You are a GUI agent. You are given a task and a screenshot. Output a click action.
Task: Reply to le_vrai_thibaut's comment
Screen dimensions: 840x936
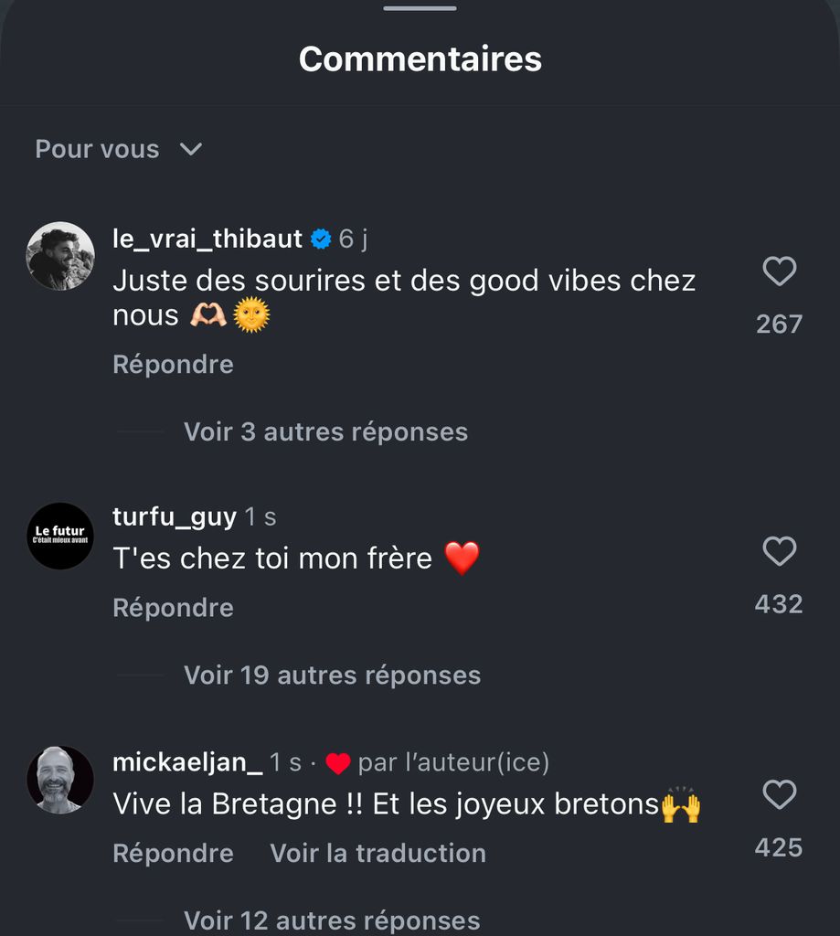(x=173, y=364)
